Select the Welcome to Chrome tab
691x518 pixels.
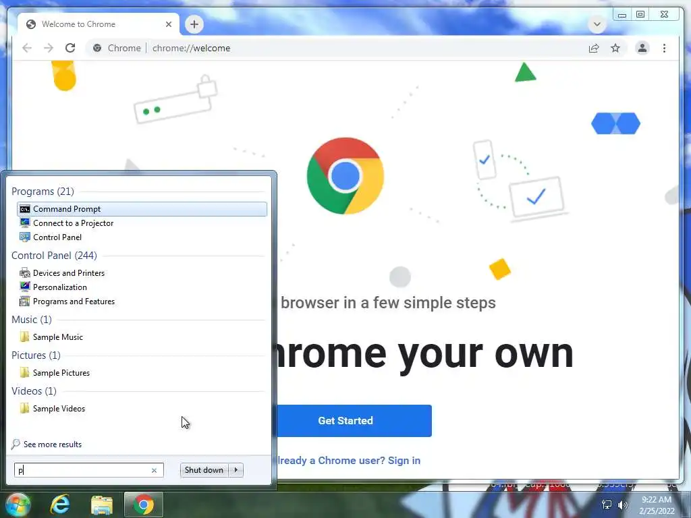(99, 24)
